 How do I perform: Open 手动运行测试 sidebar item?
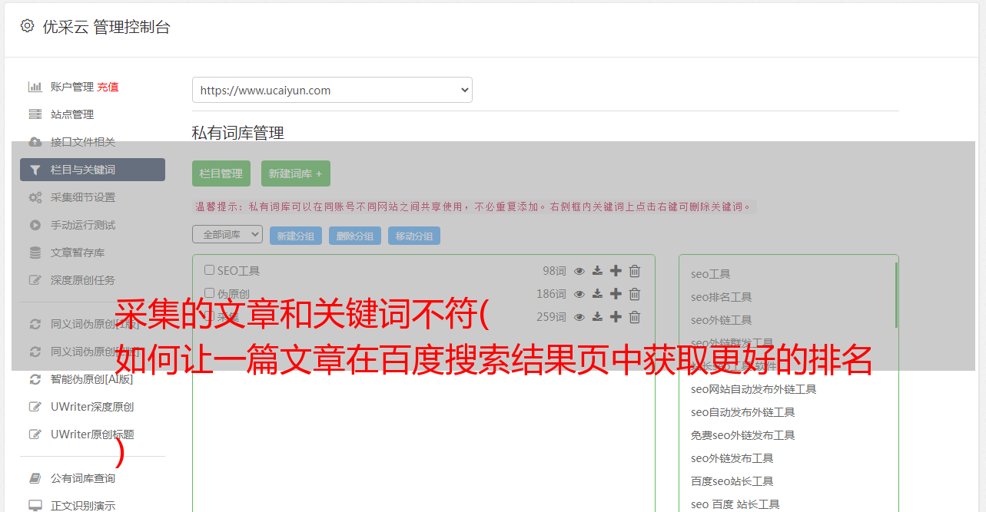(83, 225)
